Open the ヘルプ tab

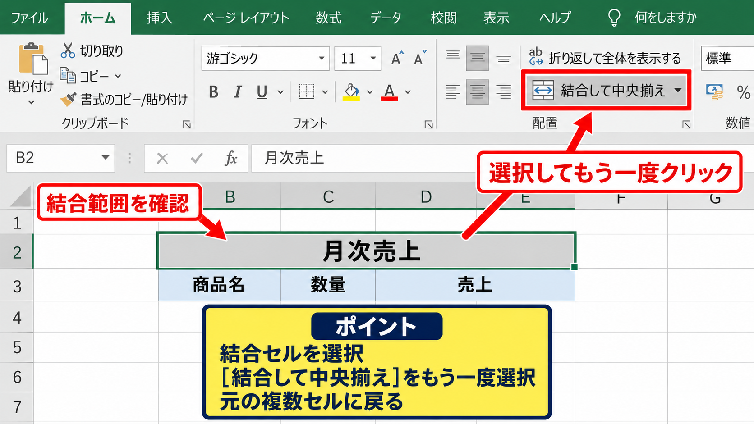click(x=555, y=18)
